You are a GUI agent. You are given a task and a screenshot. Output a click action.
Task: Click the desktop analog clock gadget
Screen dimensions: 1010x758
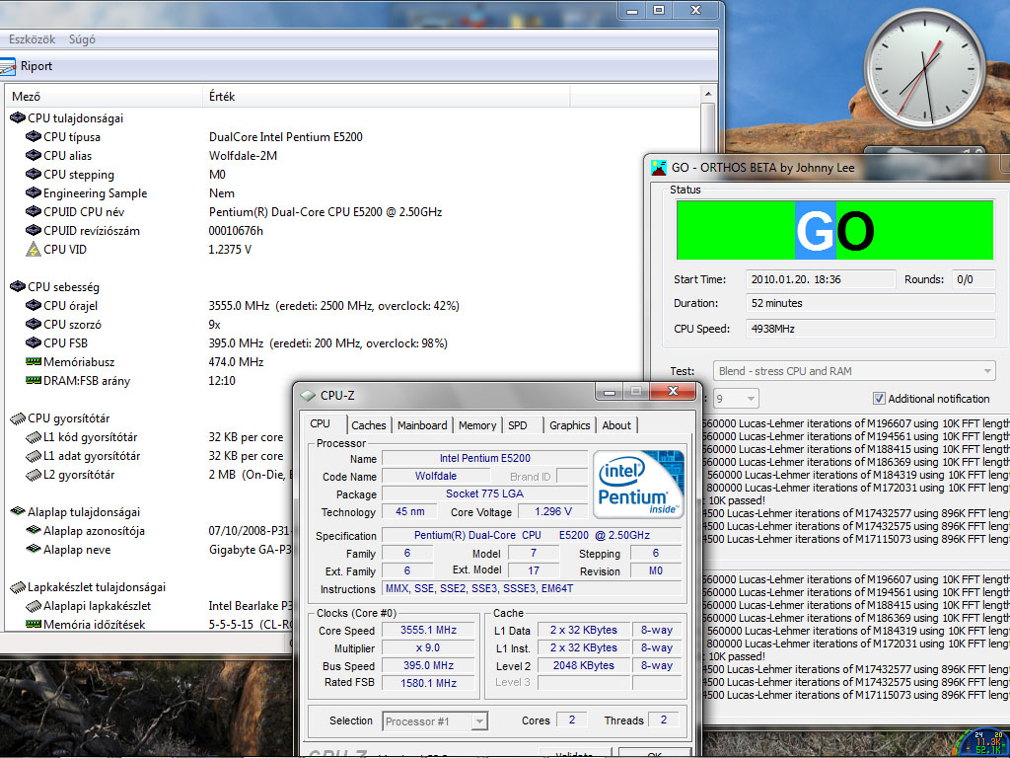pos(925,68)
